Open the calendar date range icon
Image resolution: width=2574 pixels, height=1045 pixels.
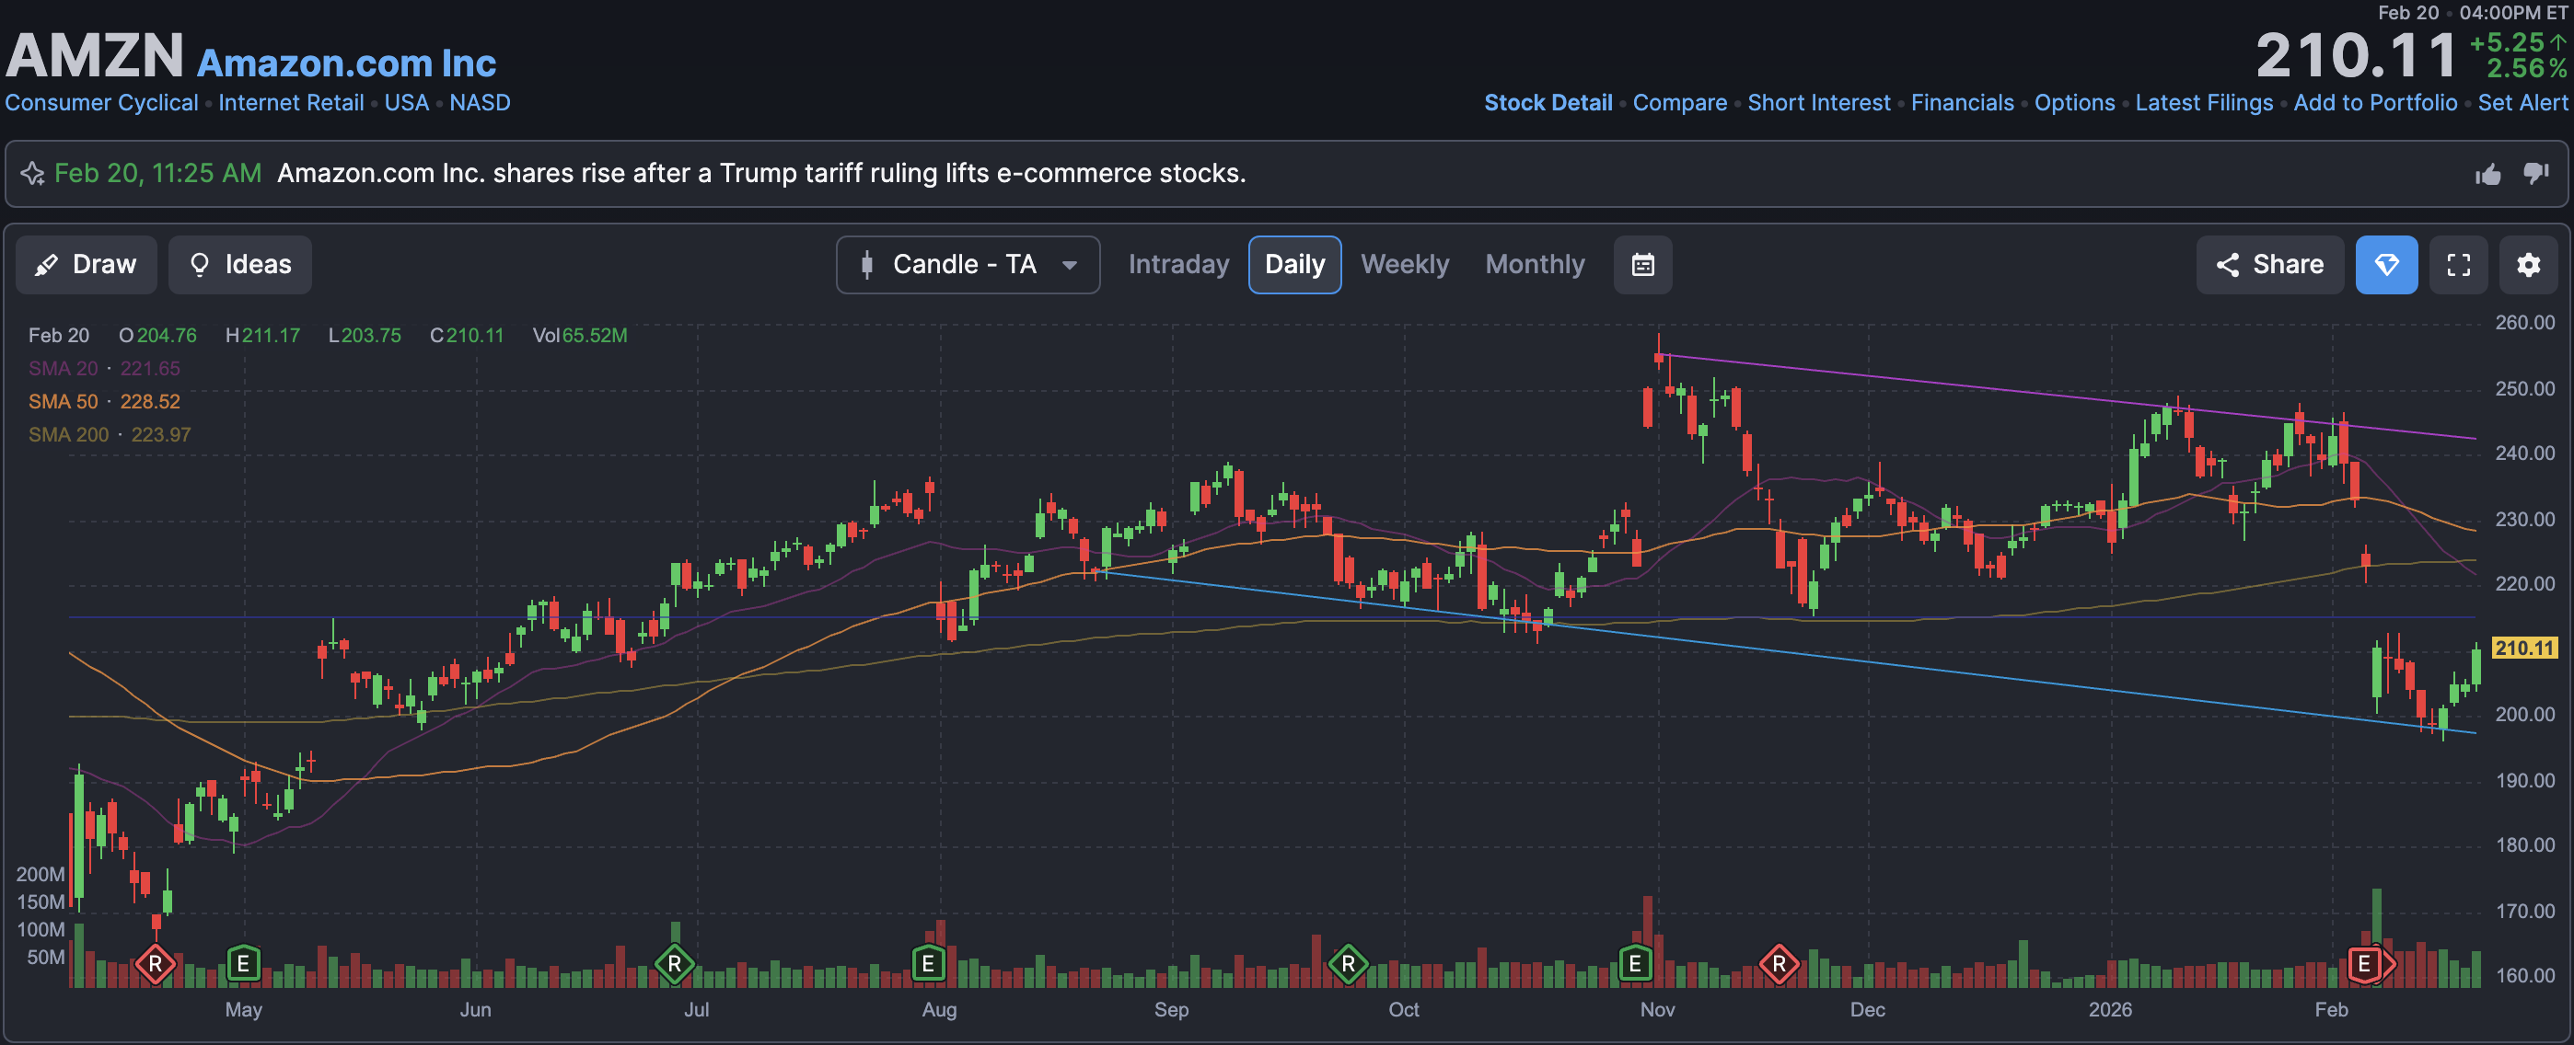click(x=1641, y=265)
